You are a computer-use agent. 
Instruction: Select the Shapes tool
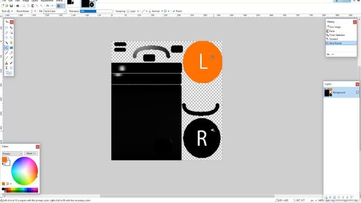click(x=9, y=73)
